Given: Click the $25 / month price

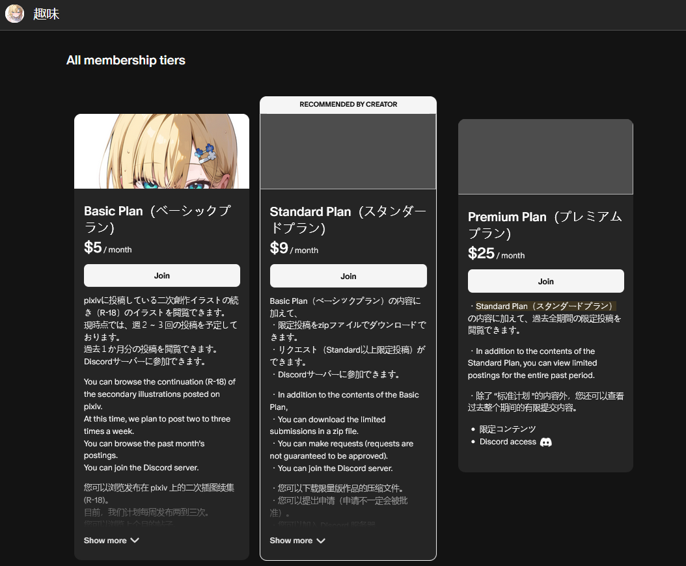Looking at the screenshot, I should tap(496, 254).
